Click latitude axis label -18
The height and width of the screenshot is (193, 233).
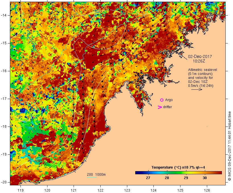click(4, 127)
